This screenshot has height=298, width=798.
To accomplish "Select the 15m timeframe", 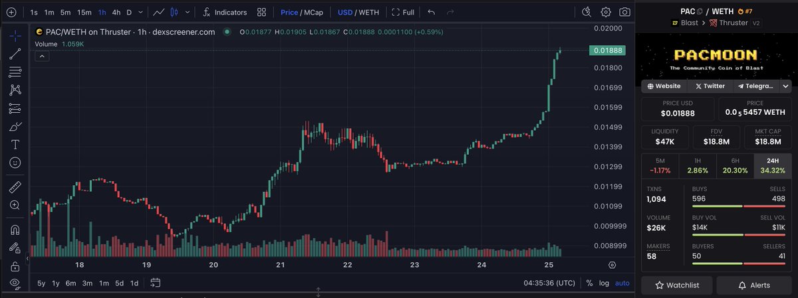I will click(84, 12).
